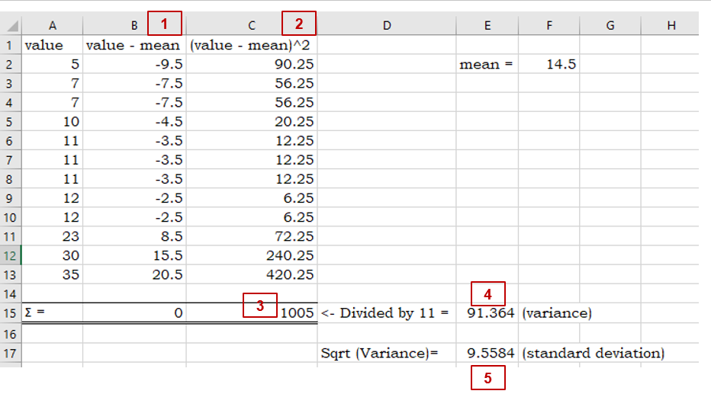
Task: Select the column D header
Action: click(386, 26)
